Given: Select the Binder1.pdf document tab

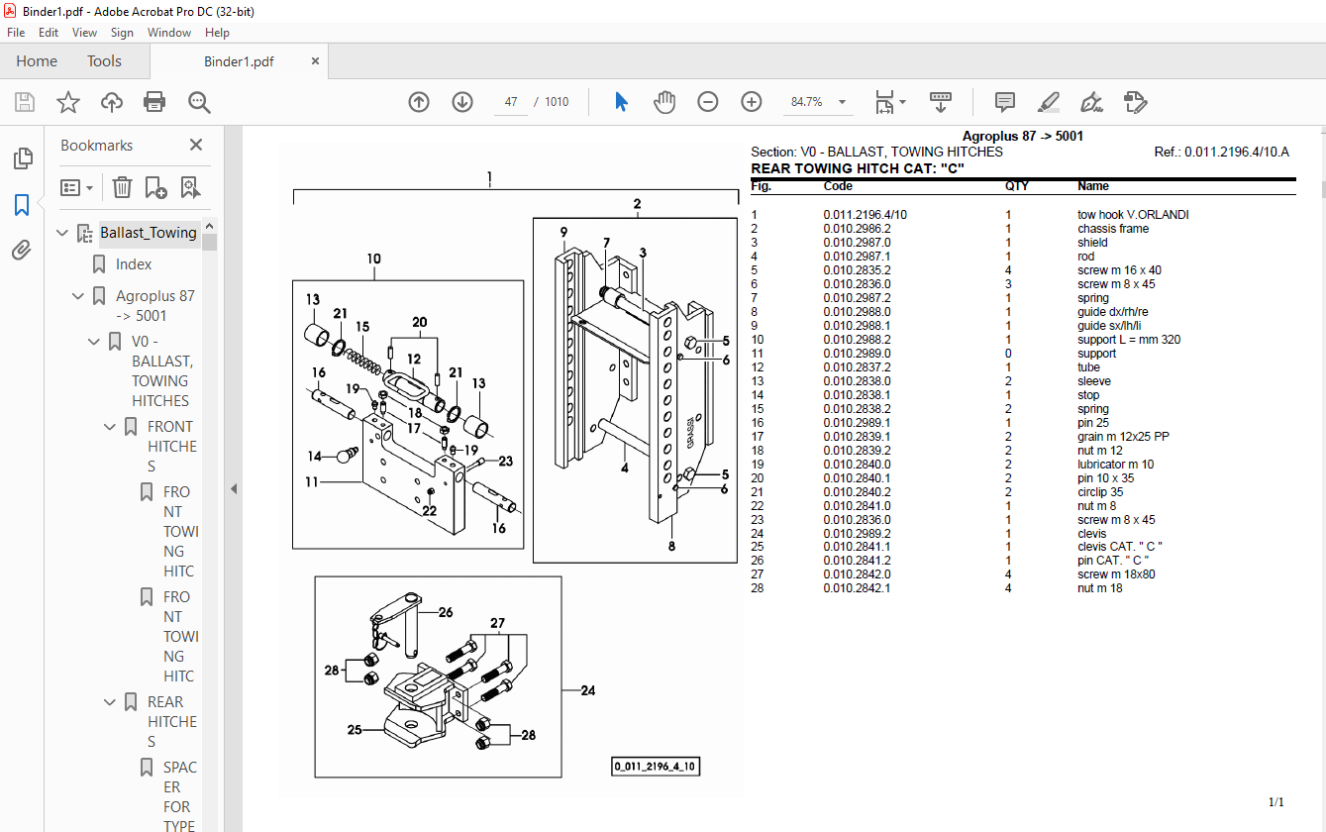Looking at the screenshot, I should (239, 61).
